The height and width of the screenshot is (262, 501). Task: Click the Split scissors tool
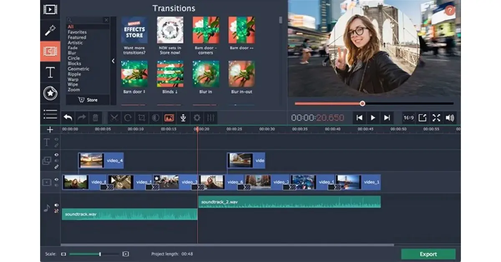114,118
